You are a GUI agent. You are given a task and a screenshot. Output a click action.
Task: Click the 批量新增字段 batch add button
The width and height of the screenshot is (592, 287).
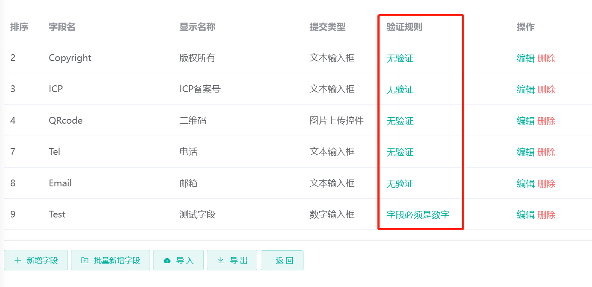[x=110, y=260]
